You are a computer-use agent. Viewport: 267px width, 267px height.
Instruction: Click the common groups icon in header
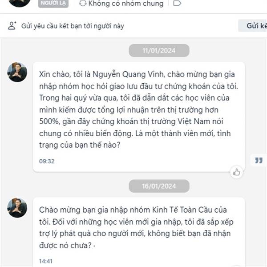(83, 3)
